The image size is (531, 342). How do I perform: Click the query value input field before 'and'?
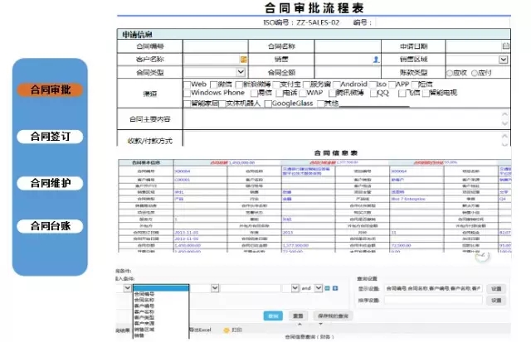tap(251, 288)
